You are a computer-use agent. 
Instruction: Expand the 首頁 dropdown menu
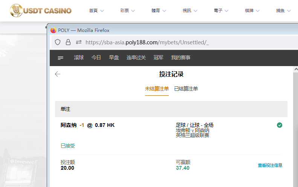point(96,11)
